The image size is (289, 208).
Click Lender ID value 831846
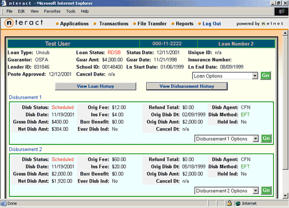point(42,67)
